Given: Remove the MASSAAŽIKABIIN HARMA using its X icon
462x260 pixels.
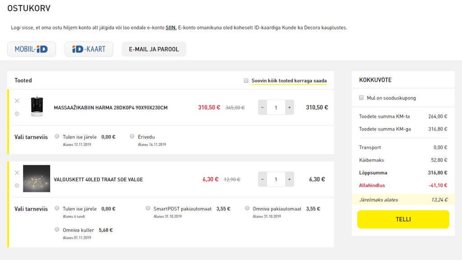Looking at the screenshot, I should pos(17,101).
